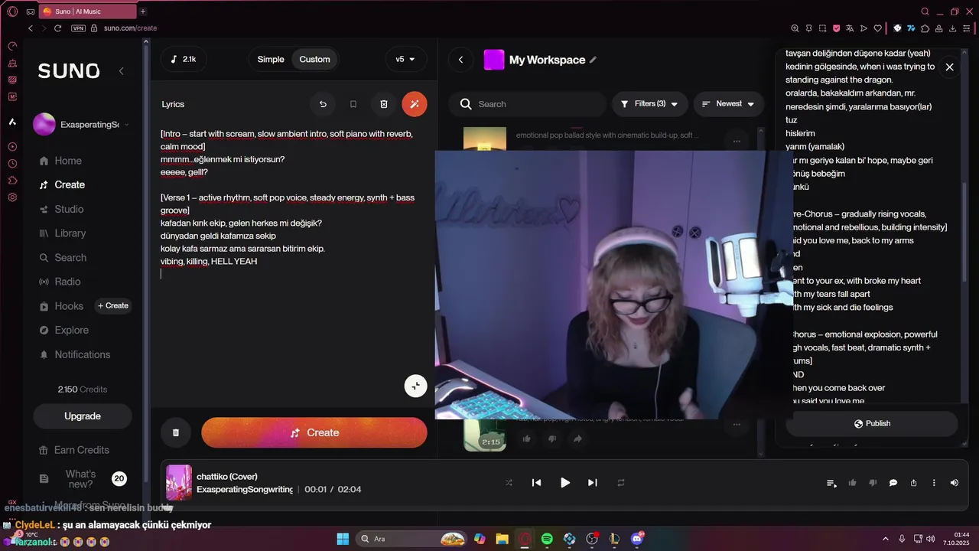Share the playing song from player bar
The width and height of the screenshot is (979, 551).
(x=913, y=483)
